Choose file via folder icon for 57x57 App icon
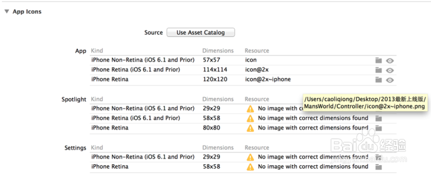Screen dimensions: 431x174 pyautogui.click(x=379, y=60)
